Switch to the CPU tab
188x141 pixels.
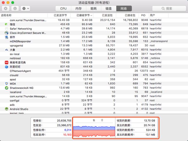63,8
